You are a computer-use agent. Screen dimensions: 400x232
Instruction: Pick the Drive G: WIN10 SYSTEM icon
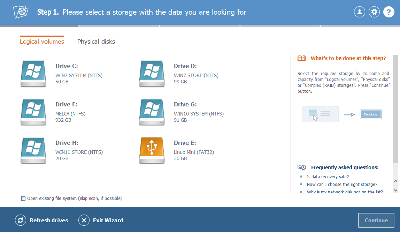click(x=152, y=112)
